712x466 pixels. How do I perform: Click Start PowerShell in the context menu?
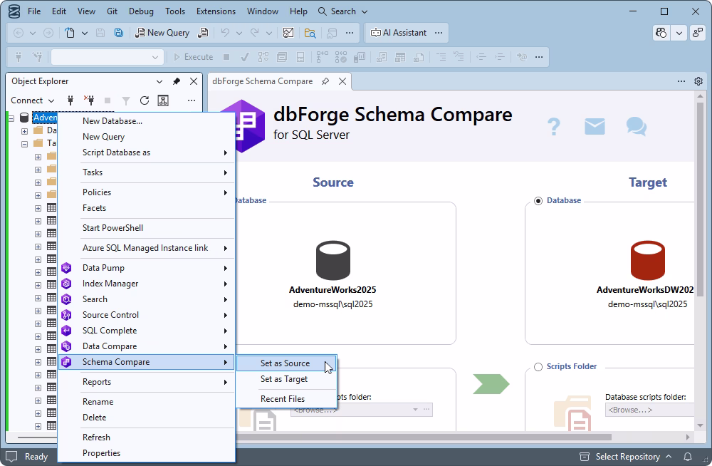[x=146, y=228]
